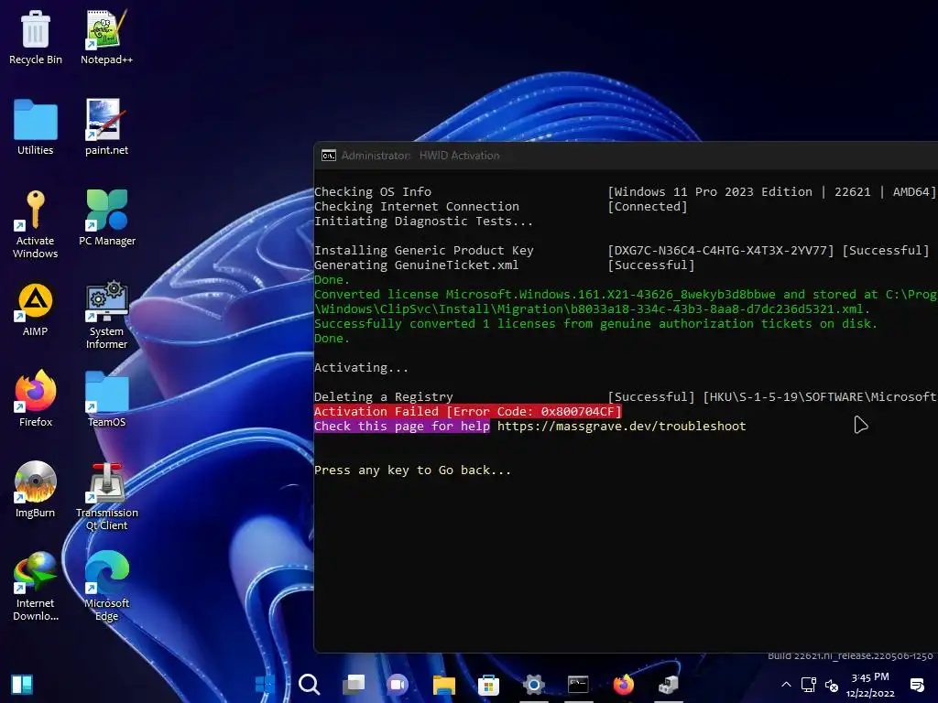This screenshot has width=938, height=703.
Task: Click 'Successfully converted 1 licenses' line
Action: (595, 323)
